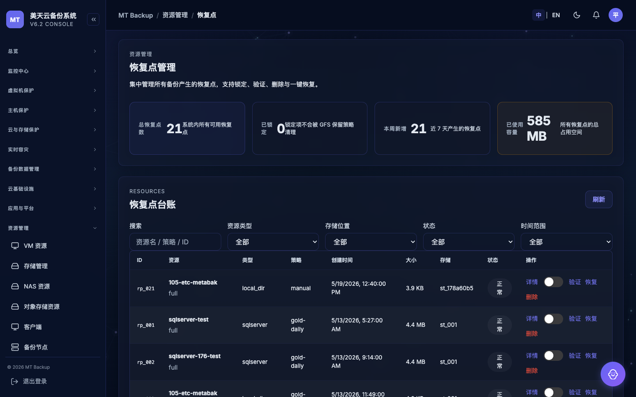Click the 对象存储资源 drive icon
This screenshot has height=397, width=636.
pos(15,307)
